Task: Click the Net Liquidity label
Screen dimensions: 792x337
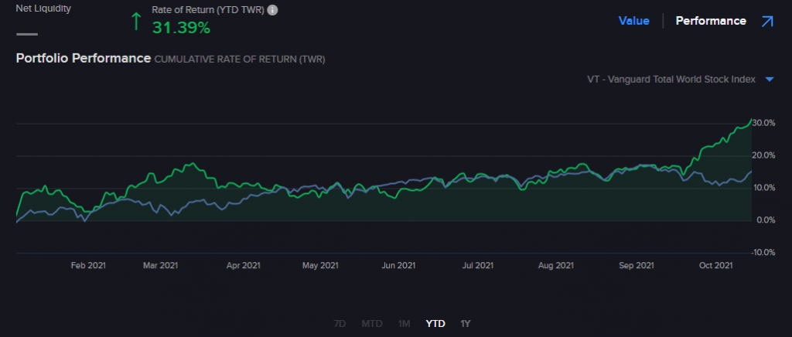Action: [x=43, y=8]
